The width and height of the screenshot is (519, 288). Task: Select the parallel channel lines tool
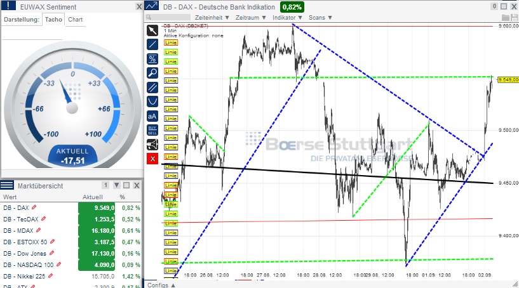click(152, 88)
